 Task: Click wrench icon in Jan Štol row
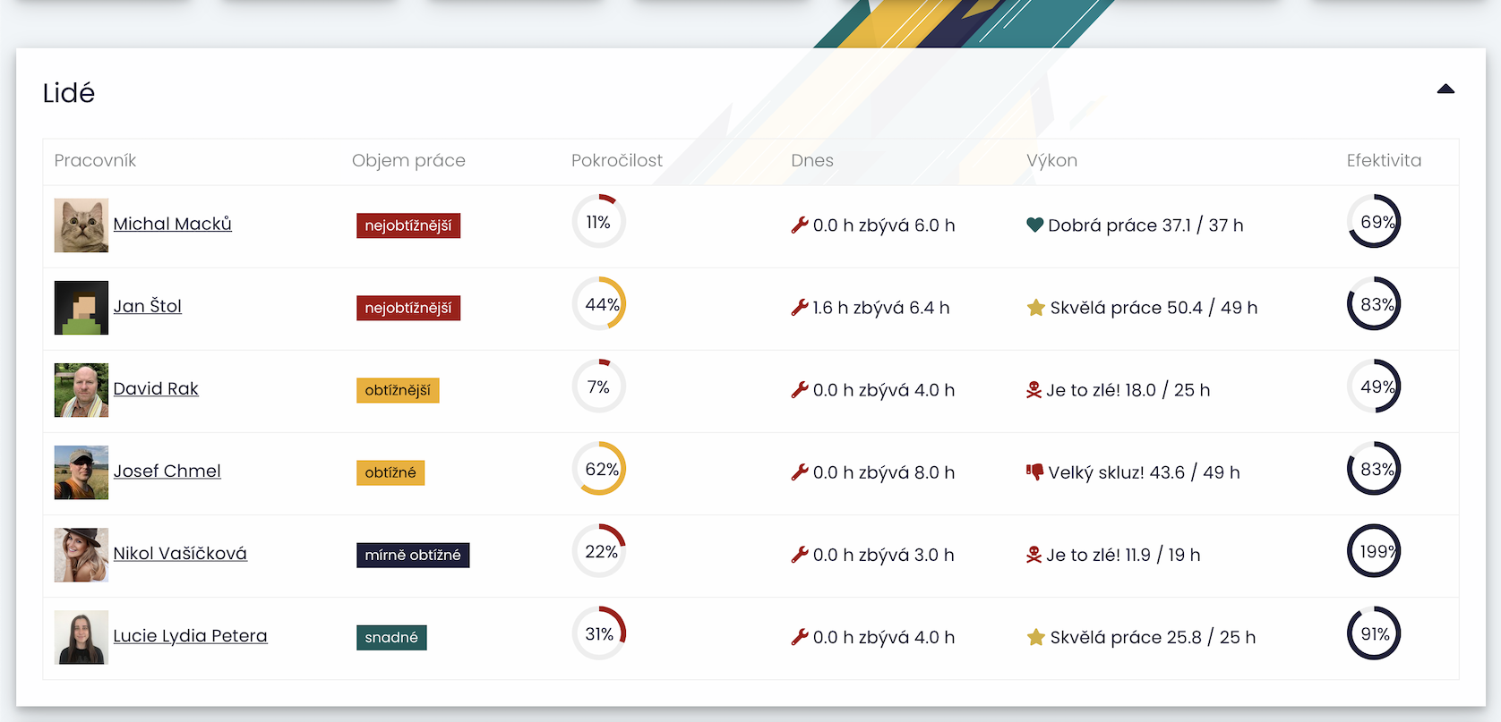click(x=800, y=308)
